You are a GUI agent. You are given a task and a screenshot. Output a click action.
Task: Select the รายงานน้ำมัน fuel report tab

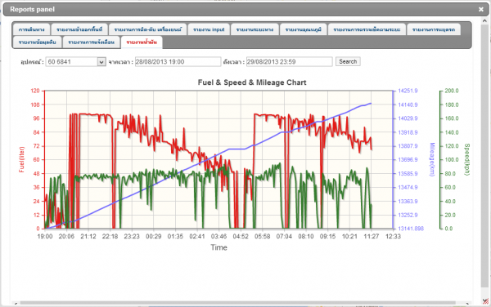coord(142,42)
